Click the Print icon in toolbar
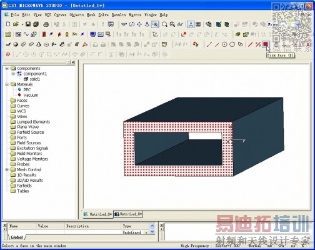 coord(46,24)
